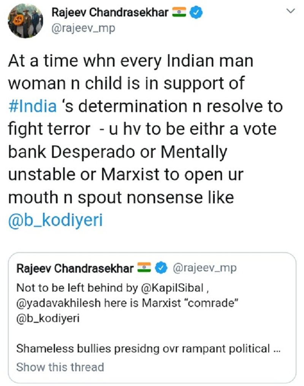Open the #India hashtag
This screenshot has width=304, height=386.
[32, 106]
